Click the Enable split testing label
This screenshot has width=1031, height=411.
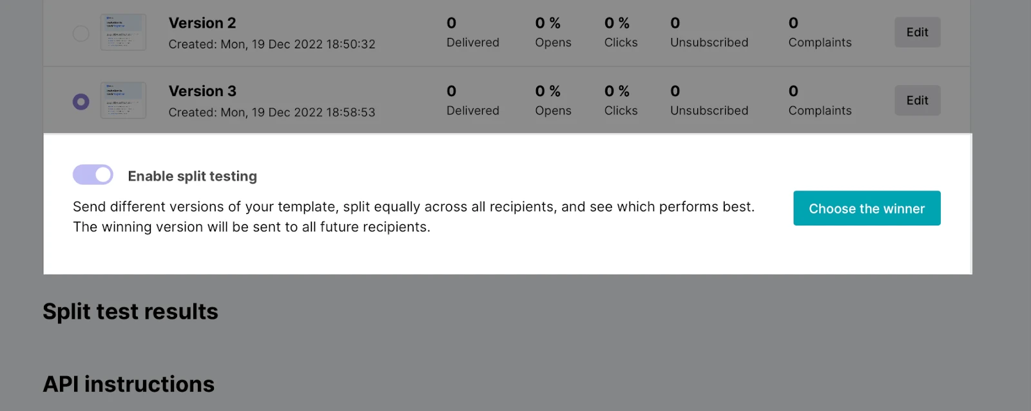pyautogui.click(x=192, y=177)
